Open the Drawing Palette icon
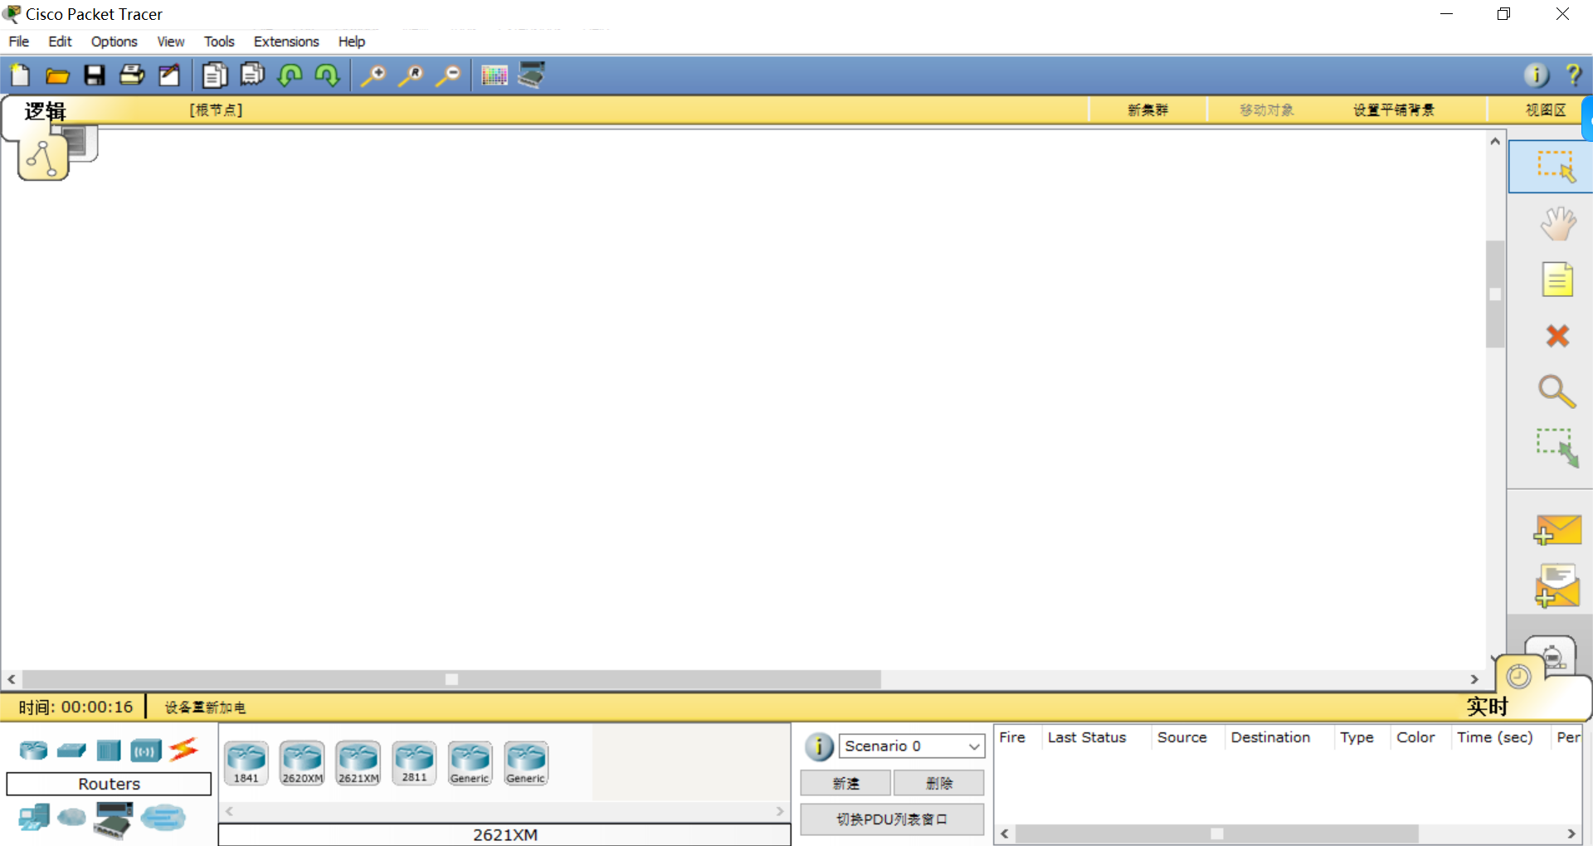 494,75
